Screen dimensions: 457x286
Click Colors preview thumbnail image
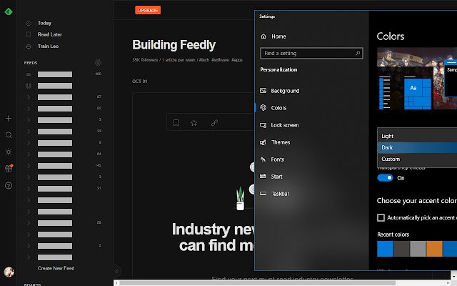(x=417, y=78)
